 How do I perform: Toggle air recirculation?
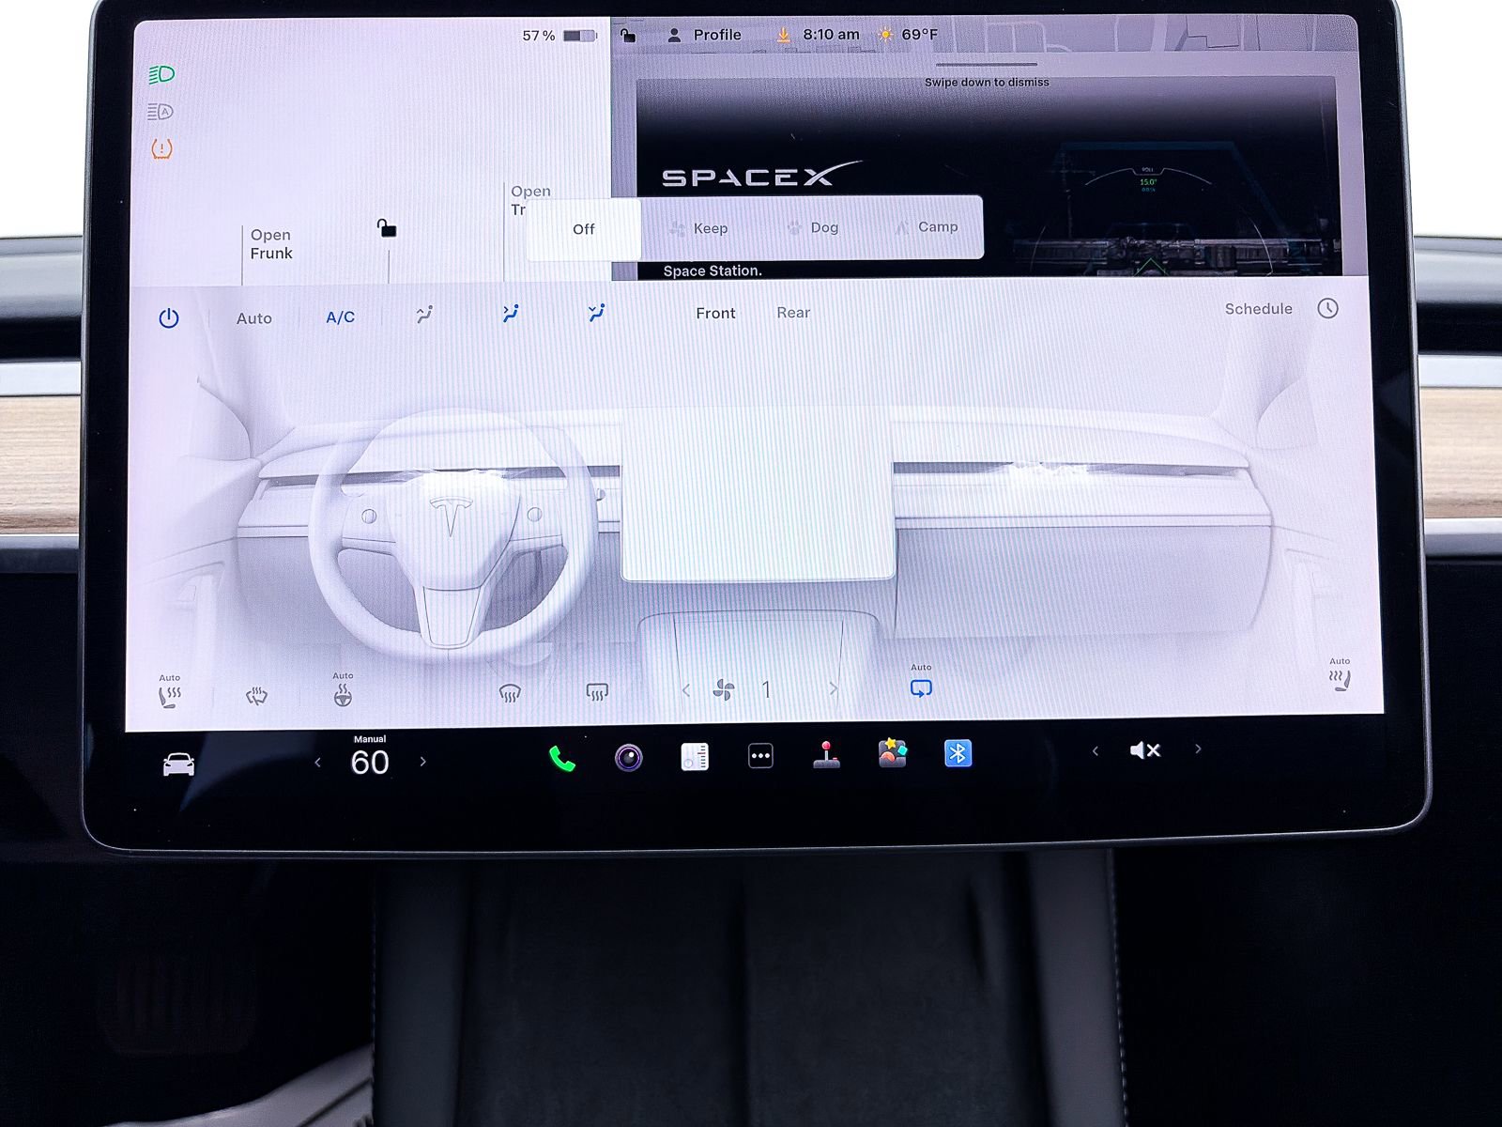point(921,688)
